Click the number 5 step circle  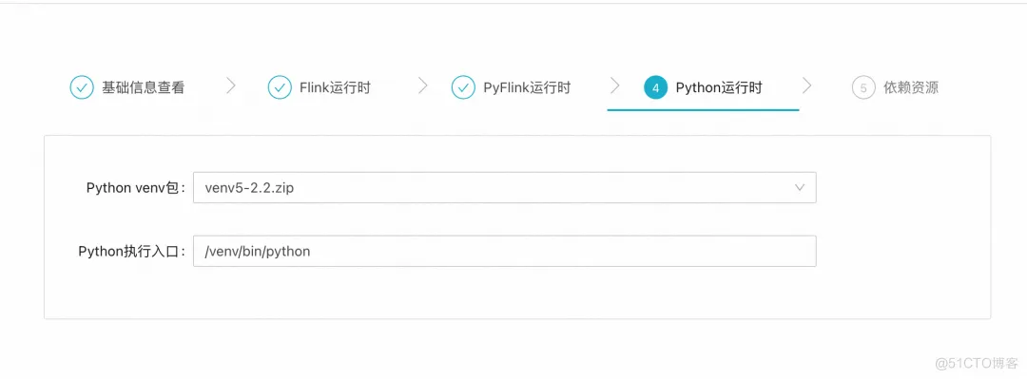863,87
